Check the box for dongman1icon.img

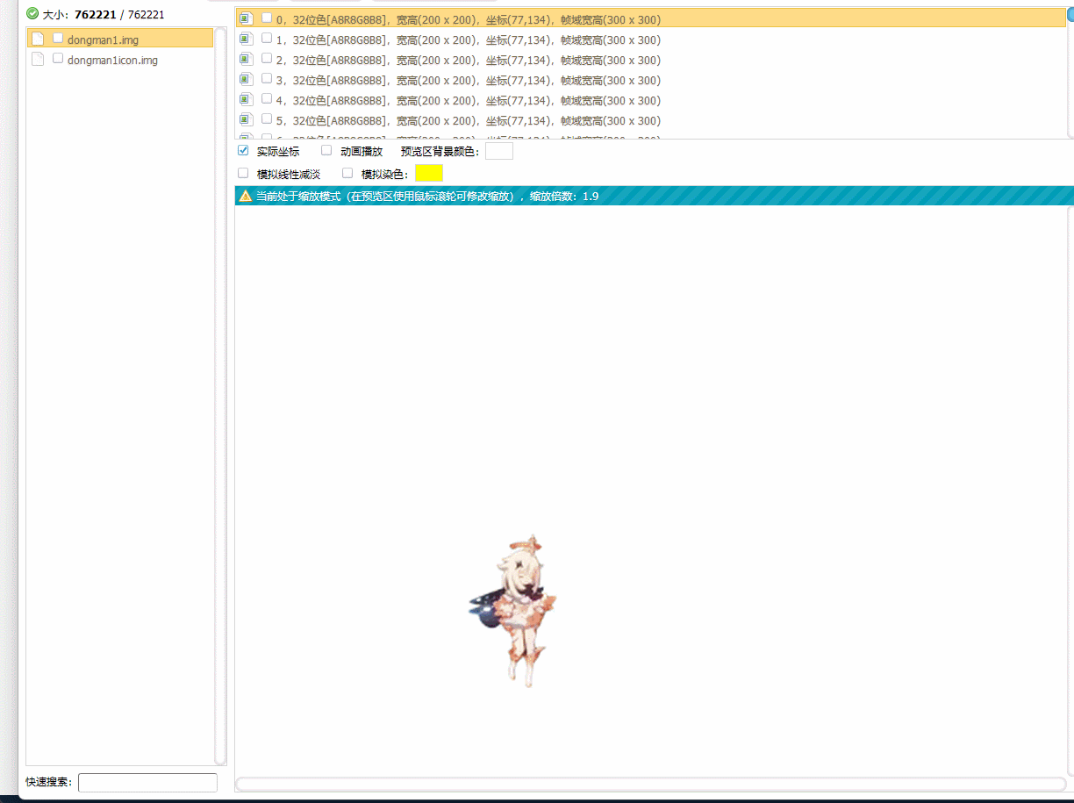[x=58, y=58]
